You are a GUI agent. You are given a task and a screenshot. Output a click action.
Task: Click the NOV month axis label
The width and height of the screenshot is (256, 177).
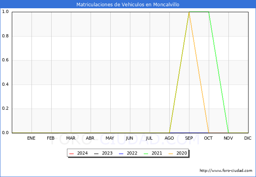(228, 138)
